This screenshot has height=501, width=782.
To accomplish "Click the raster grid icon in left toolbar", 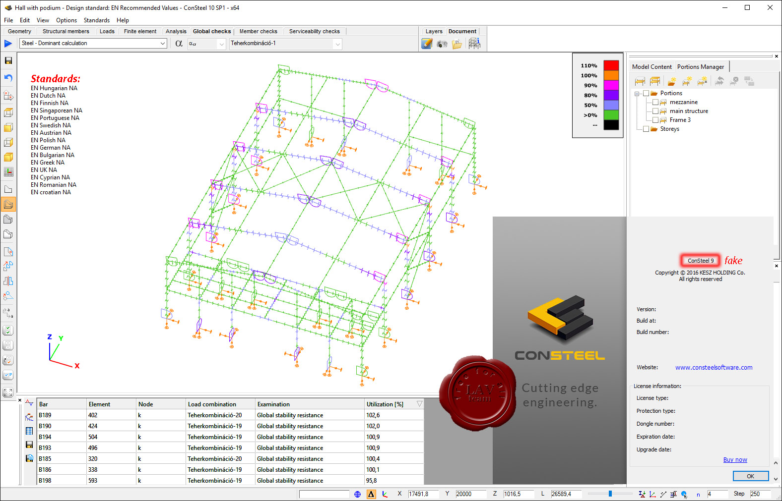I will click(8, 172).
